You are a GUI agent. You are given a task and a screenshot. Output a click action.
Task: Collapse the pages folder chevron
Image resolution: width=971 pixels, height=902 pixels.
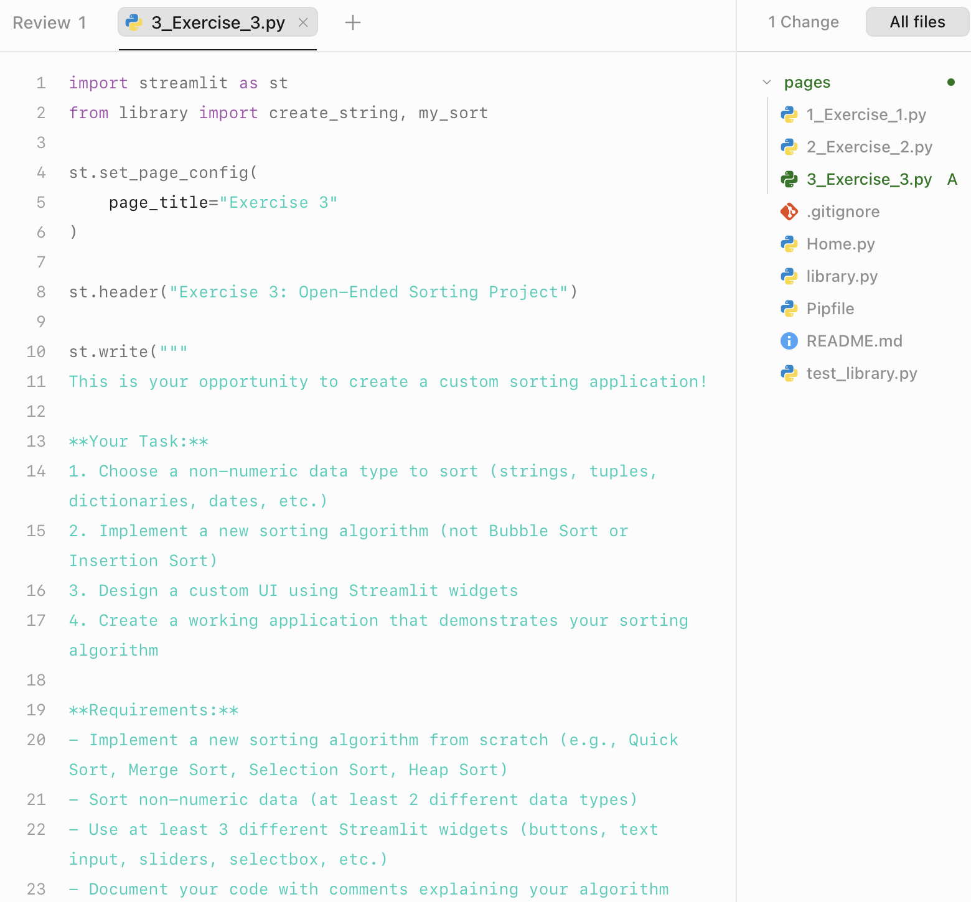pos(767,82)
